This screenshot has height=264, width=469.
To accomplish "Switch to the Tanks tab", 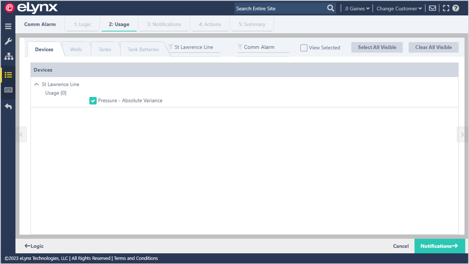I will pos(105,49).
